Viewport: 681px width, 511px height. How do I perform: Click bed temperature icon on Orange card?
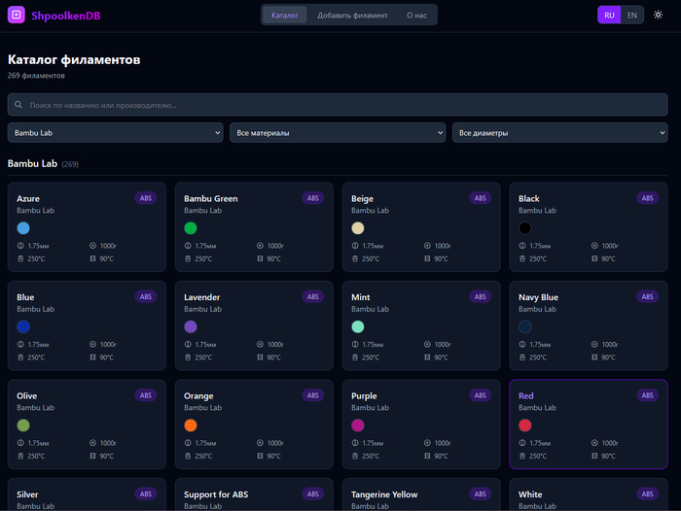pos(260,456)
